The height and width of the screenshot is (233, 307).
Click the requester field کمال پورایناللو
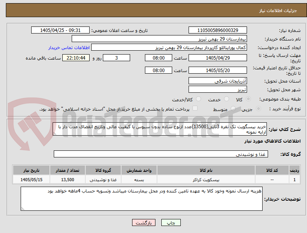[169, 48]
